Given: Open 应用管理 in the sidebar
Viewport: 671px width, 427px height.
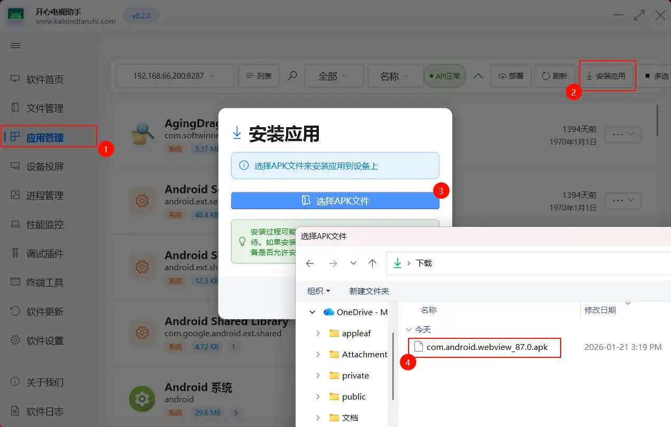Looking at the screenshot, I should (49, 136).
